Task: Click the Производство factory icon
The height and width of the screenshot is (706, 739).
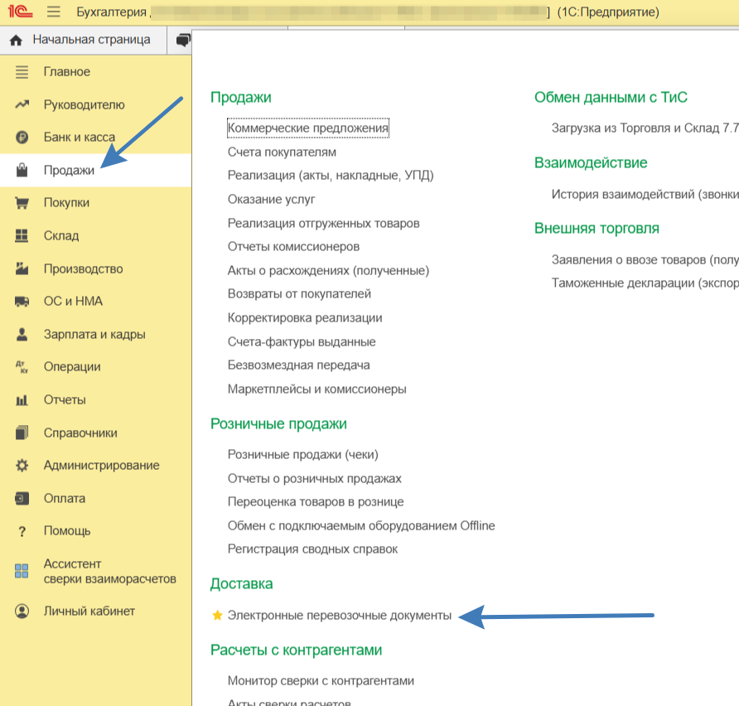Action: (x=22, y=268)
